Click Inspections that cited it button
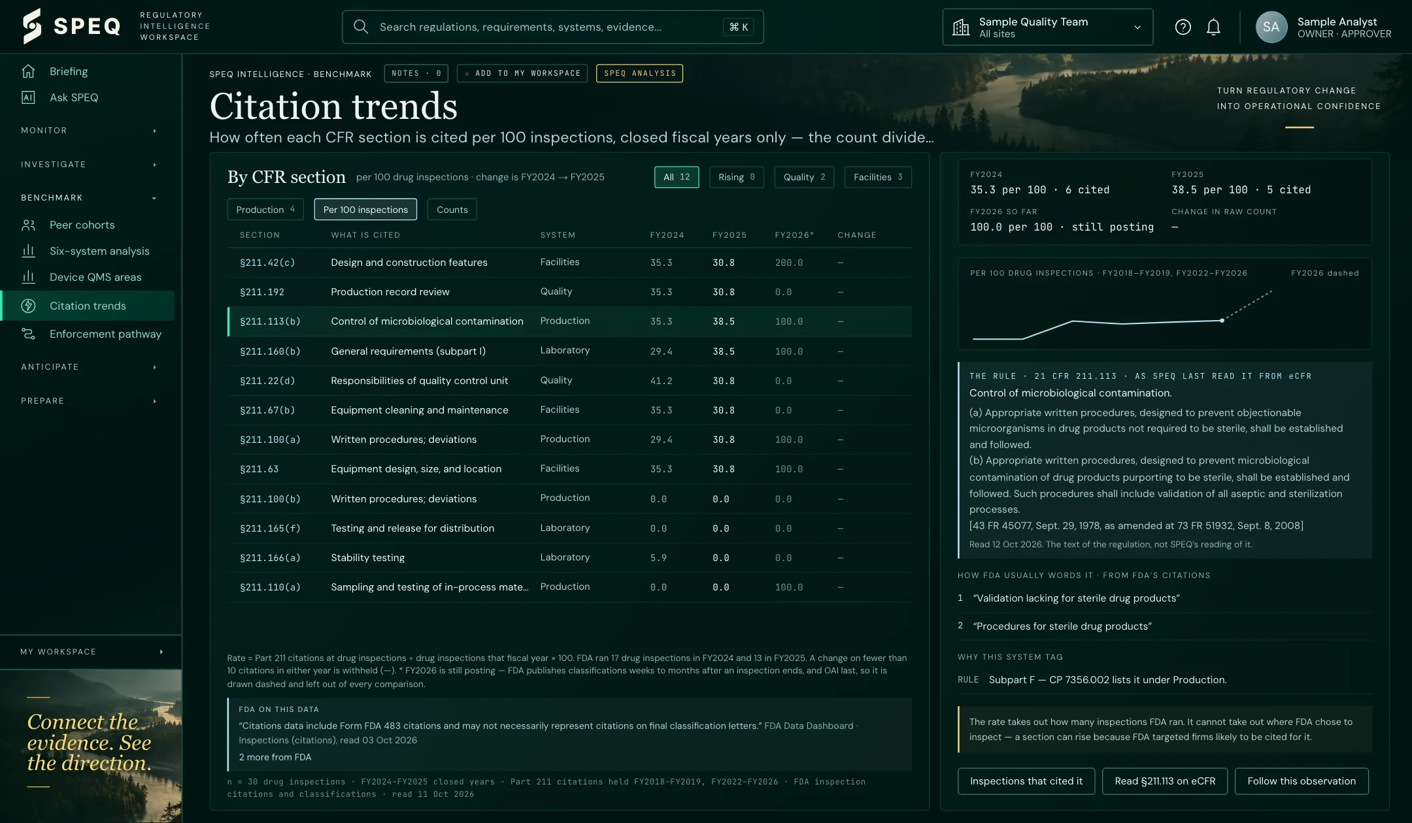The image size is (1412, 823). (1026, 781)
